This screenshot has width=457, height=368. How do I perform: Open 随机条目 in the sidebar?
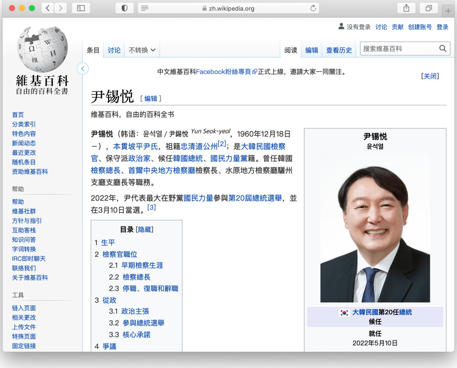pos(24,162)
